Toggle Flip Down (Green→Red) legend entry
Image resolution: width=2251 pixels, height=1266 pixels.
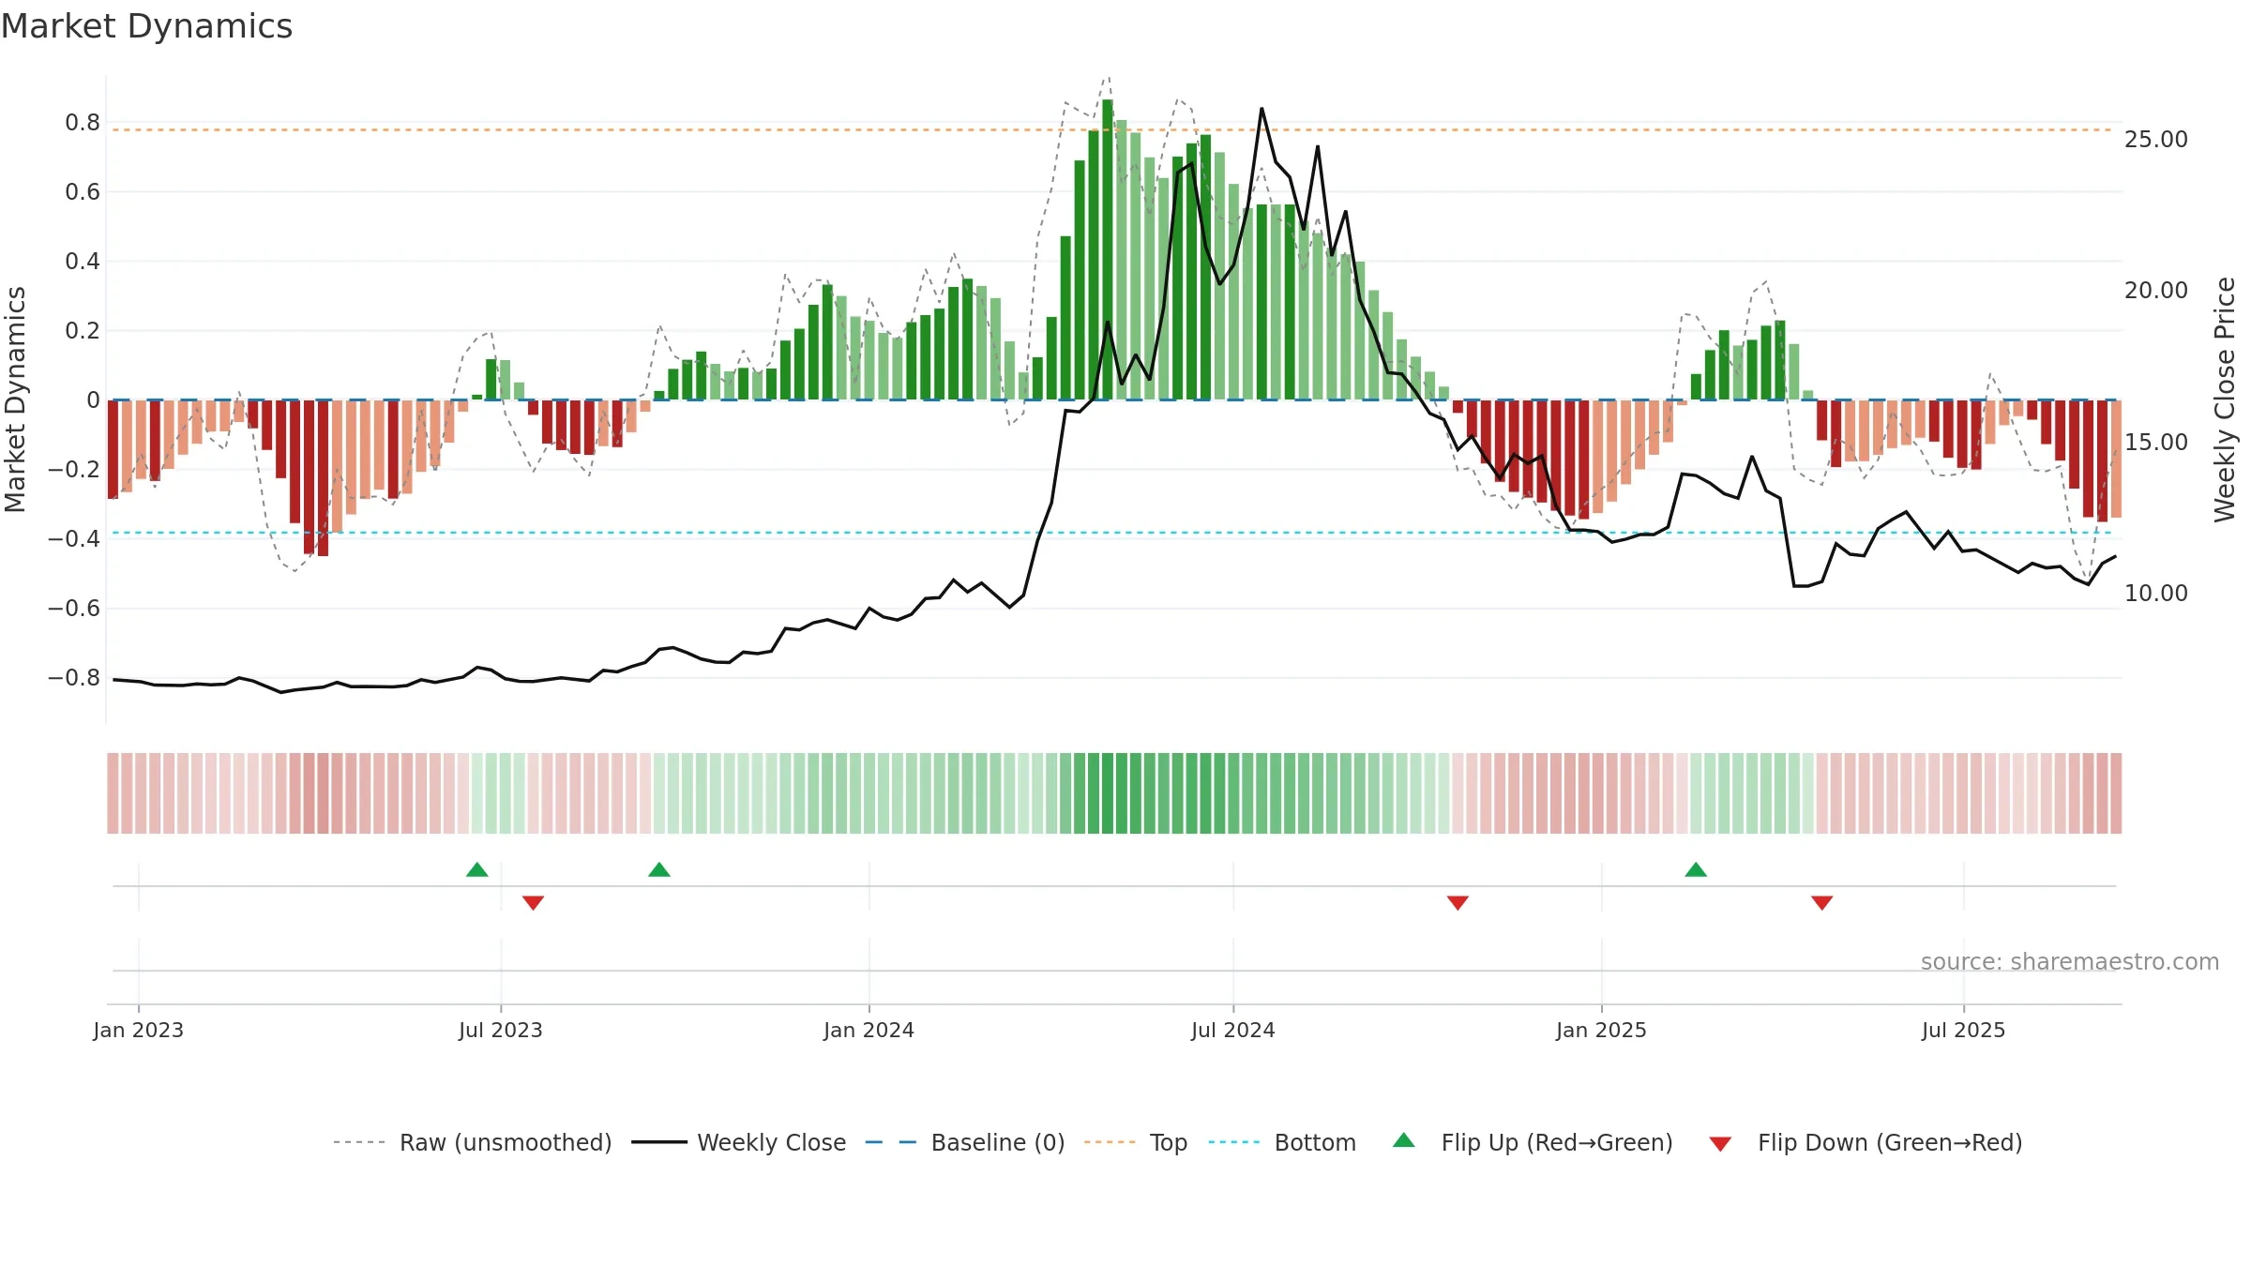(1866, 1142)
